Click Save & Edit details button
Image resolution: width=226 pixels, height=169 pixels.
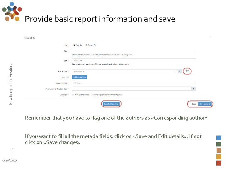111,104
